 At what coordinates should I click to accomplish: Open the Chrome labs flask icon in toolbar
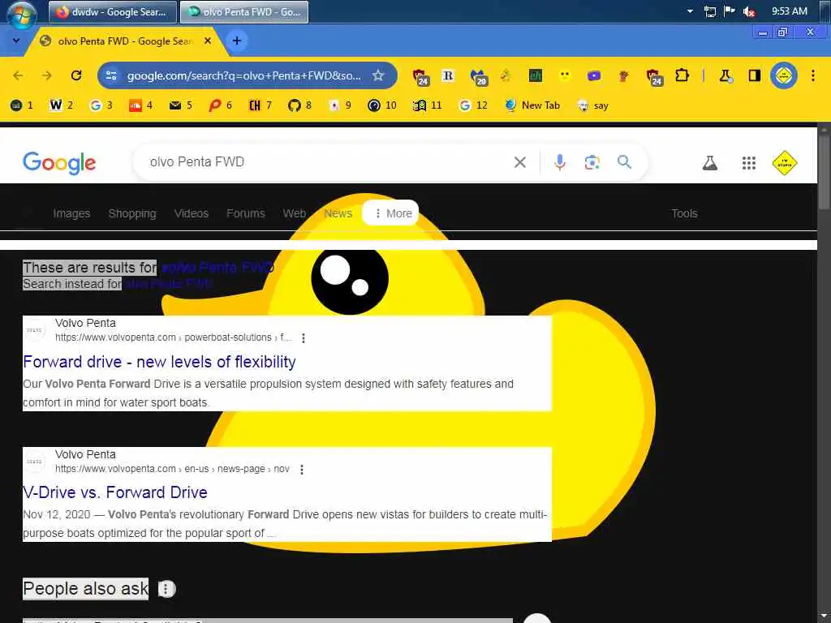tap(726, 76)
